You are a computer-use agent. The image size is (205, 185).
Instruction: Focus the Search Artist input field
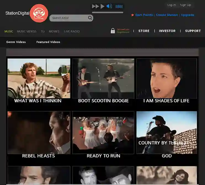69,18
